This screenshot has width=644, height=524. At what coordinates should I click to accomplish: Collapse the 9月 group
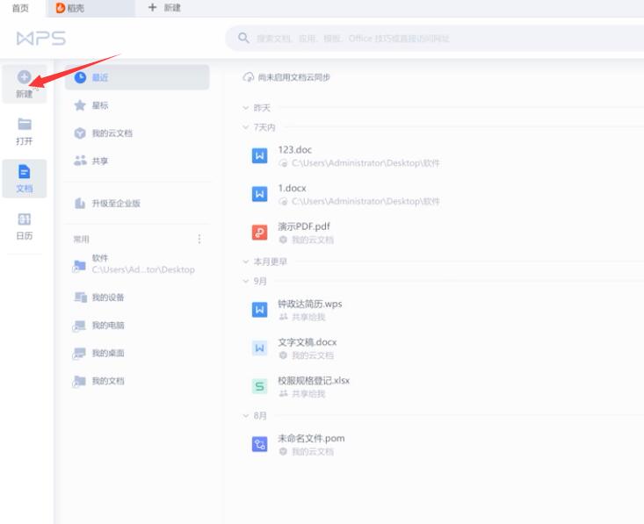click(246, 281)
